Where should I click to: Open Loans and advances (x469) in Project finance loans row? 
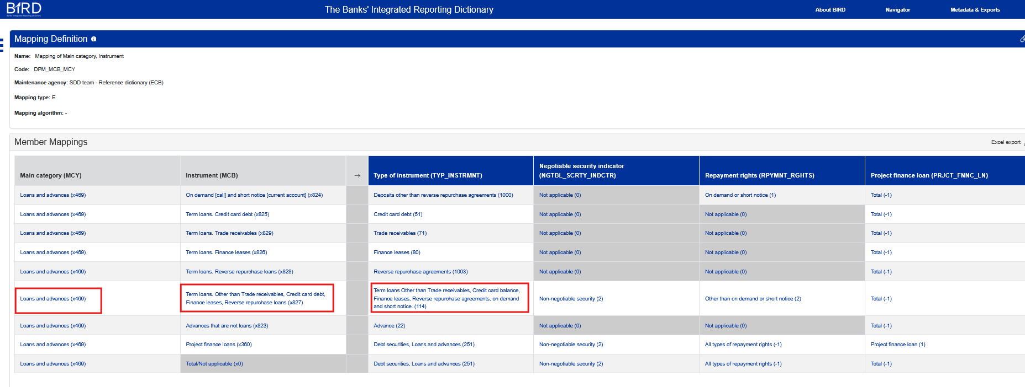[53, 345]
